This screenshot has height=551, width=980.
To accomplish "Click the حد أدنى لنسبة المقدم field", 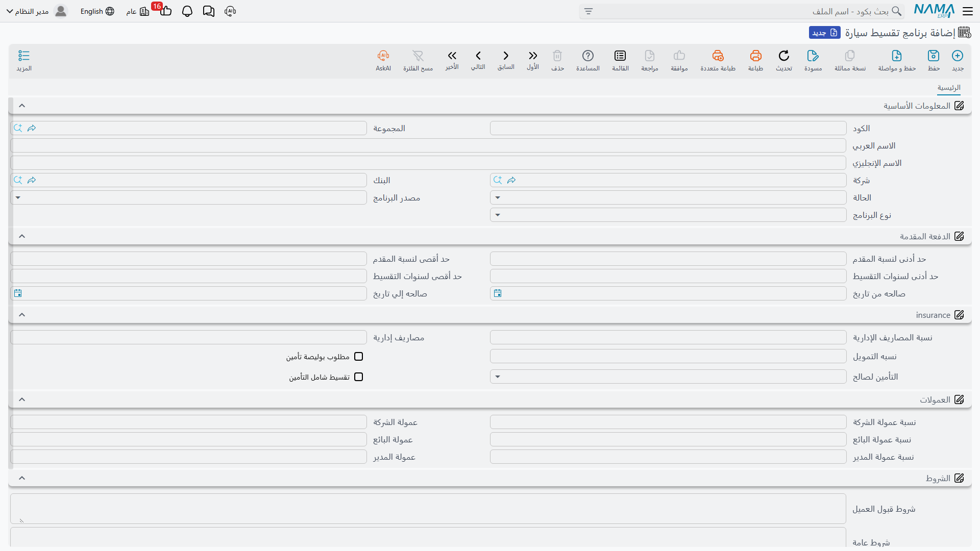I will coord(668,259).
